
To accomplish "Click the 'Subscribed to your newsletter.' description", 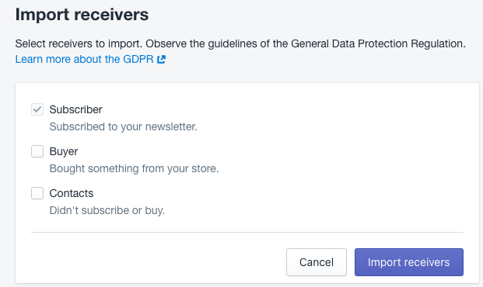I will (x=123, y=126).
